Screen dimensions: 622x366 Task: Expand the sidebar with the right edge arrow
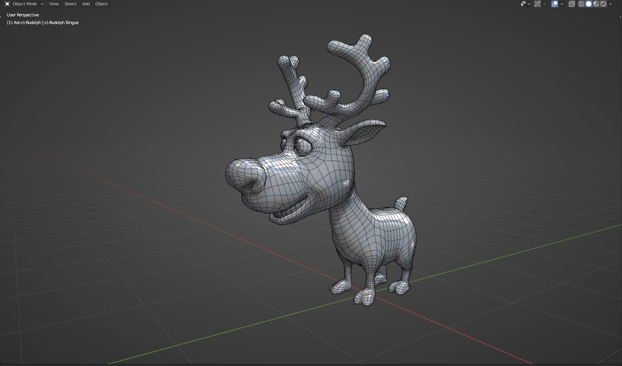point(620,17)
